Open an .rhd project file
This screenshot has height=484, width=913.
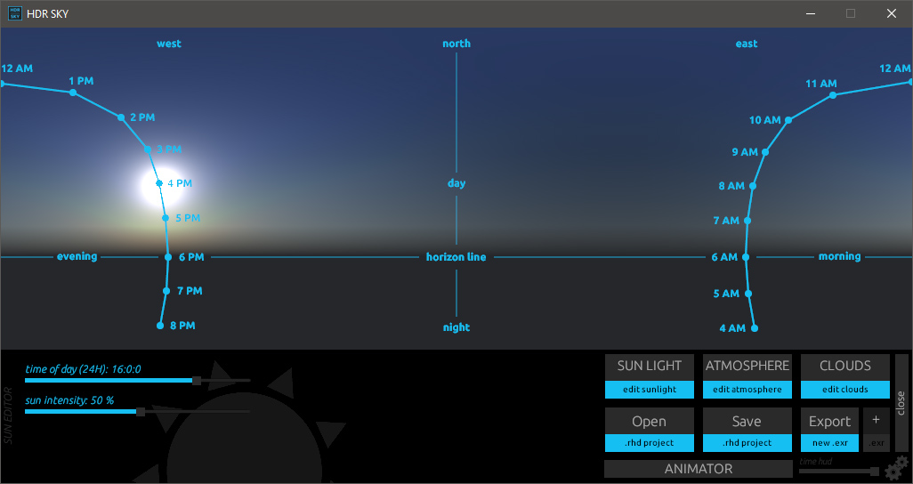pos(650,443)
